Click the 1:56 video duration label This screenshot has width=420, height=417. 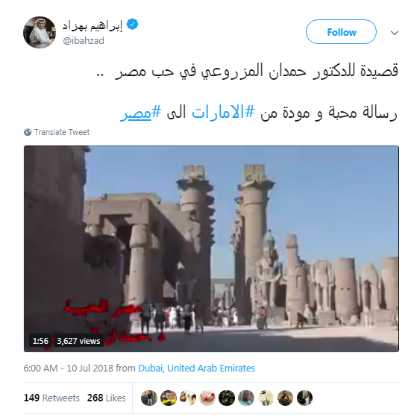point(40,341)
